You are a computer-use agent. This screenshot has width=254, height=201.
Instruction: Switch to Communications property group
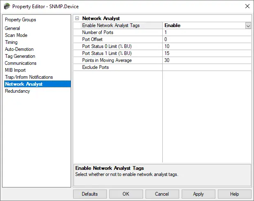pos(21,63)
